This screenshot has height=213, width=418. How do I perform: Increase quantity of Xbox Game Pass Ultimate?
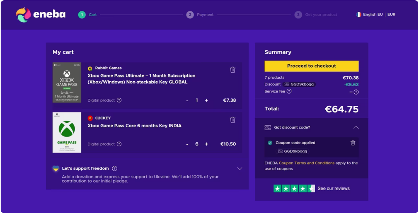(x=206, y=100)
